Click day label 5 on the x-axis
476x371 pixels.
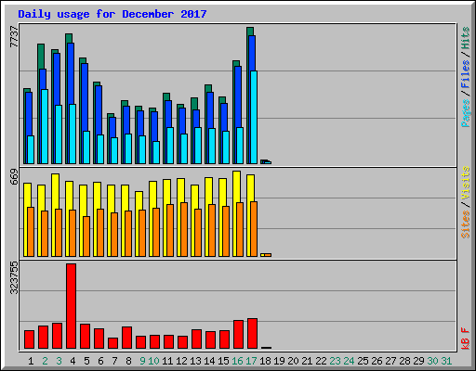(x=86, y=361)
